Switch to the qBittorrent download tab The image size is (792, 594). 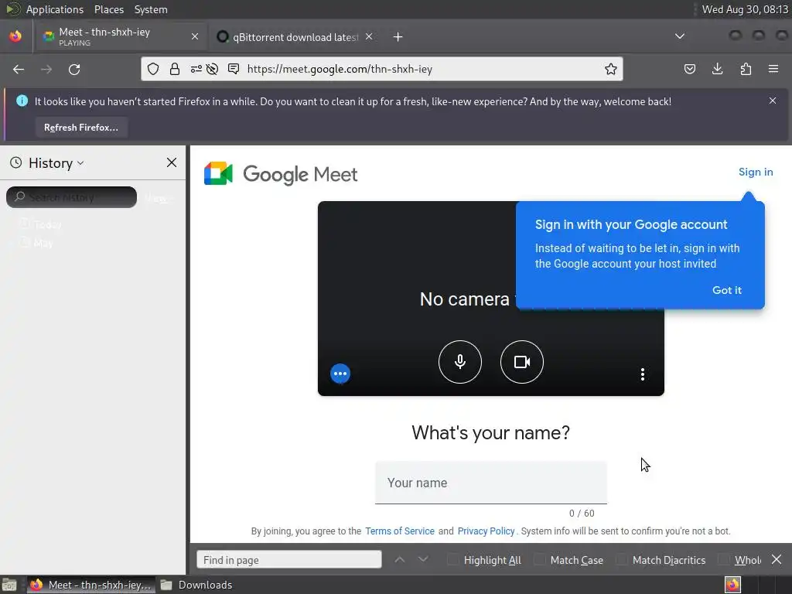[x=295, y=36]
